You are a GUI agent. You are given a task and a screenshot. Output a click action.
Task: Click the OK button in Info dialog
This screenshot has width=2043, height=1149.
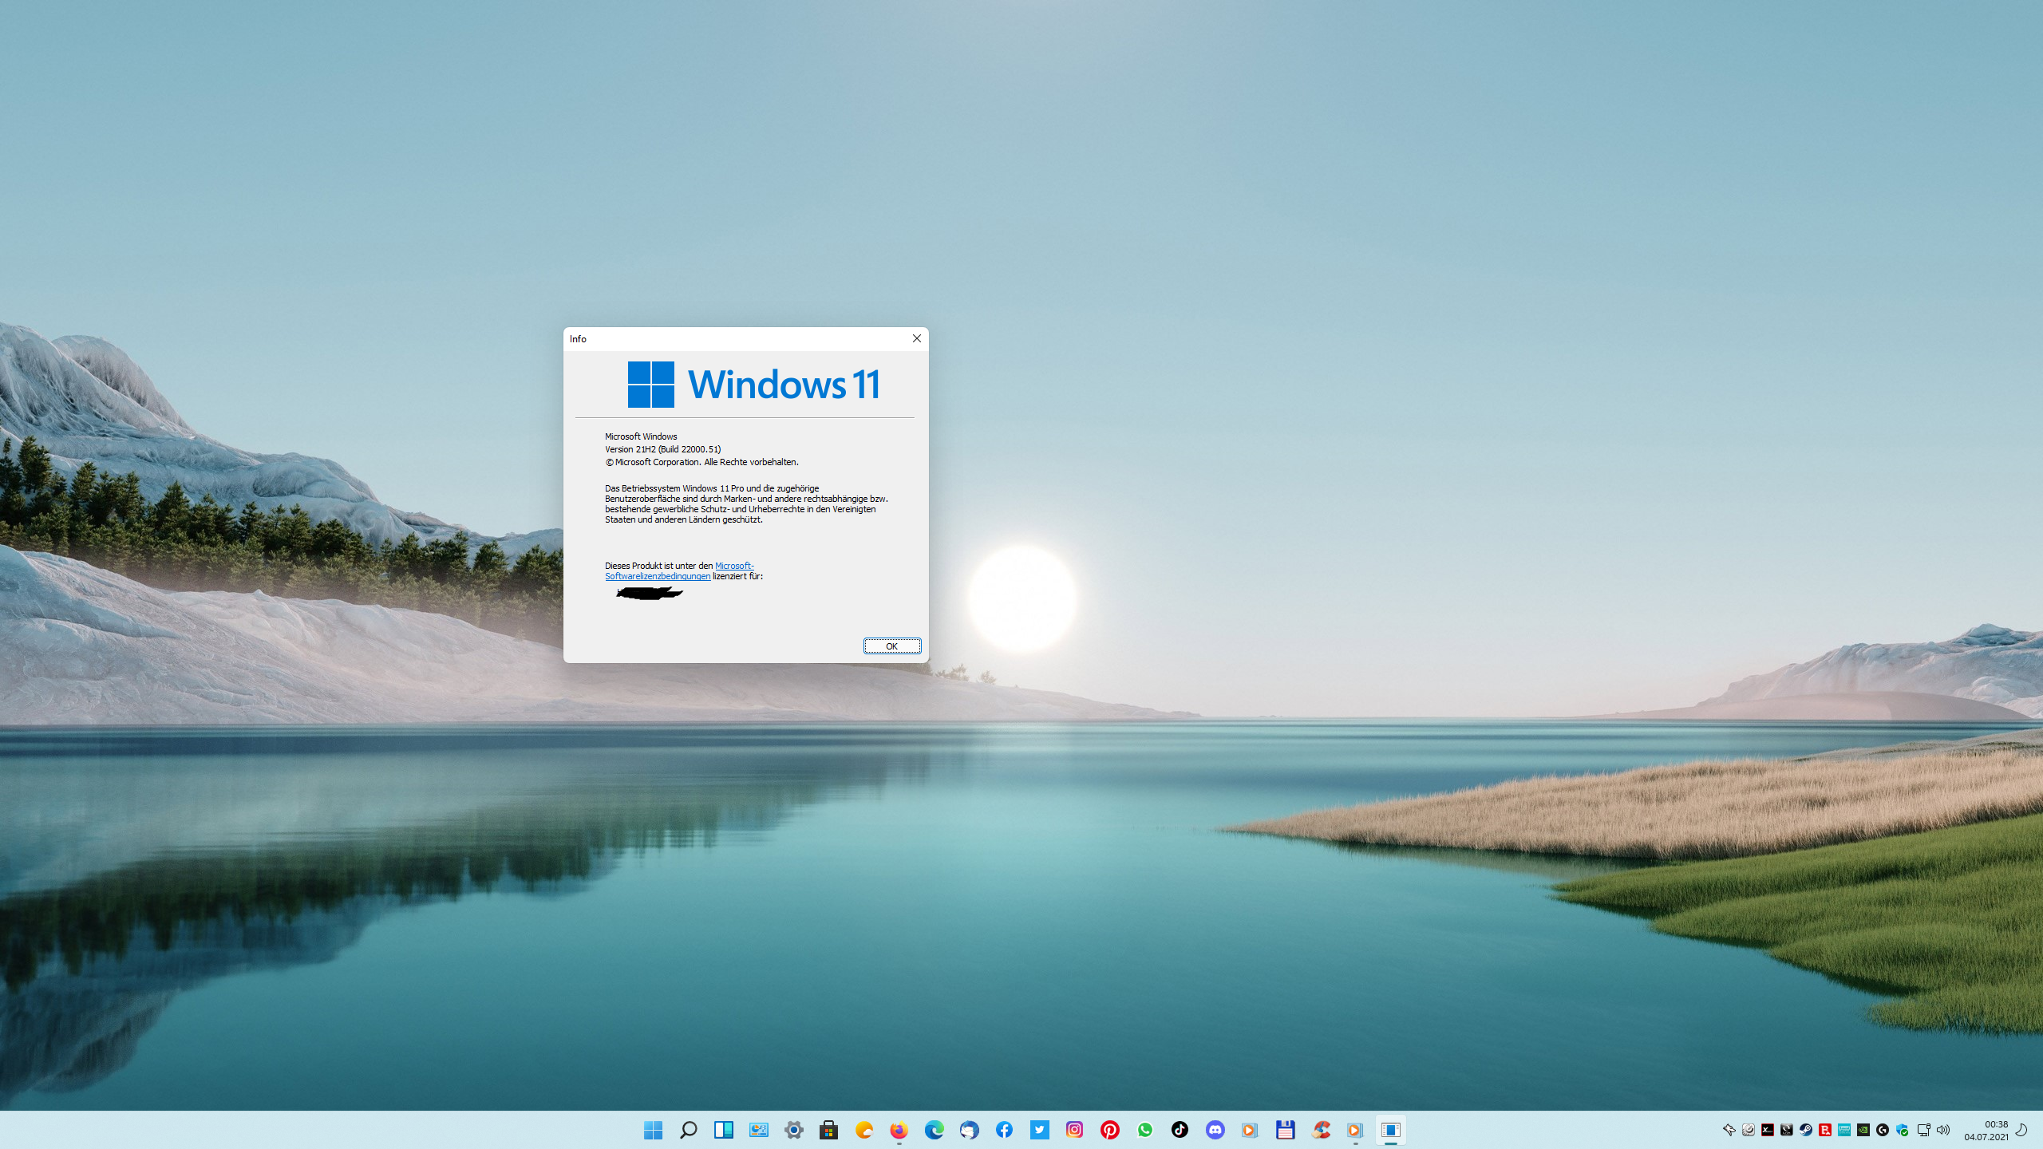coord(891,646)
